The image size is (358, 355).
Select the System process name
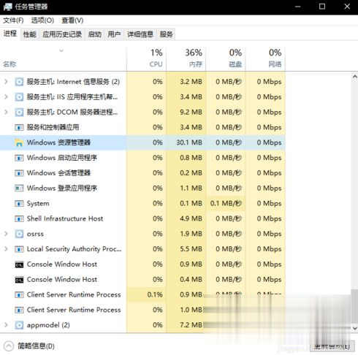pyautogui.click(x=38, y=204)
